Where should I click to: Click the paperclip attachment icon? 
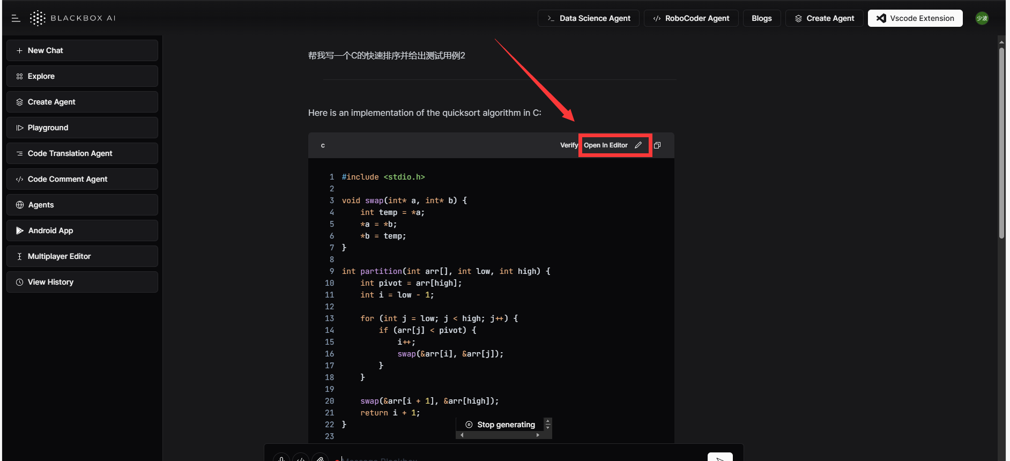(x=320, y=458)
